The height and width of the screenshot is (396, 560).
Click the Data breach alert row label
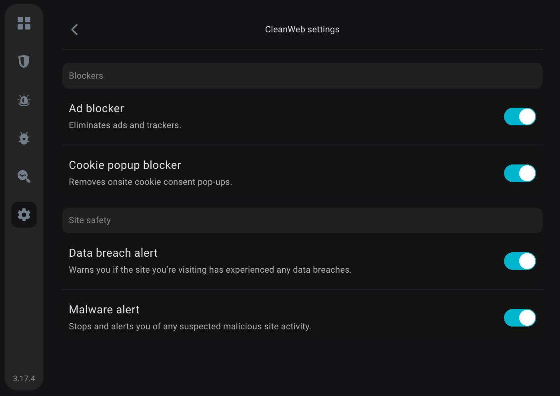coord(113,253)
